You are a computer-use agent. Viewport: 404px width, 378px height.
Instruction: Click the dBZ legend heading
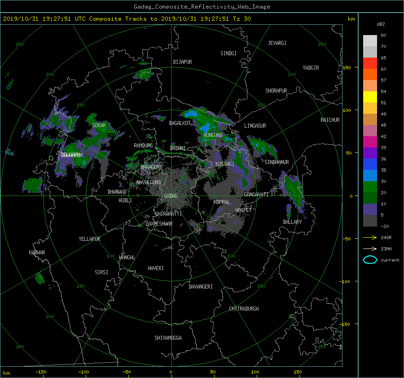coord(381,24)
